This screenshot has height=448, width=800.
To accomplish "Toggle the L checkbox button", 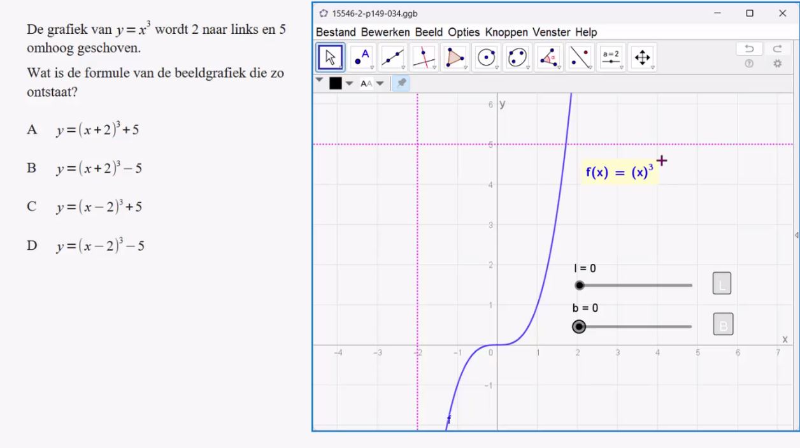I will (x=722, y=284).
